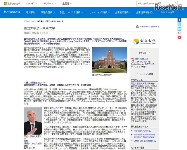The image size is (187, 150).
Task: Expand 企業名を選択 dropdown
Action: coord(123,12)
